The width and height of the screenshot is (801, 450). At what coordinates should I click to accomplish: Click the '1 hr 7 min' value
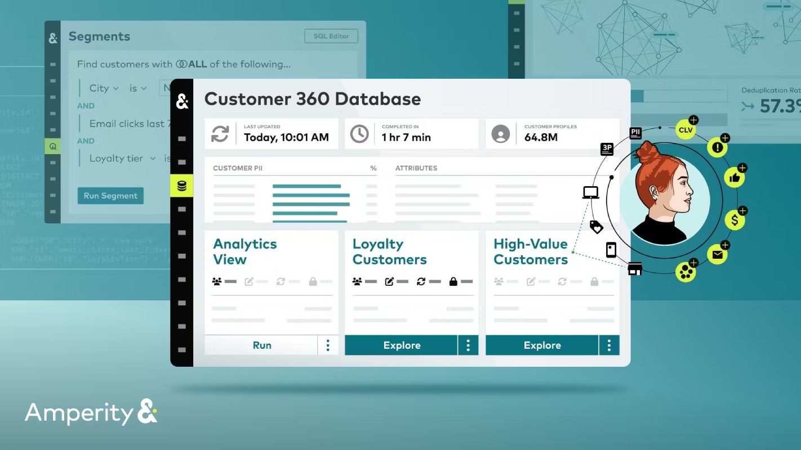point(406,137)
